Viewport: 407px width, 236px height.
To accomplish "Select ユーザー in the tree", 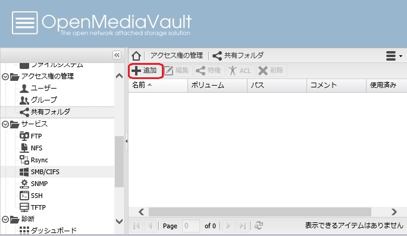I will [x=43, y=88].
